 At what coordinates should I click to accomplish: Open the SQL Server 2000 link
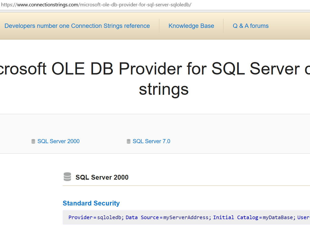(58, 141)
